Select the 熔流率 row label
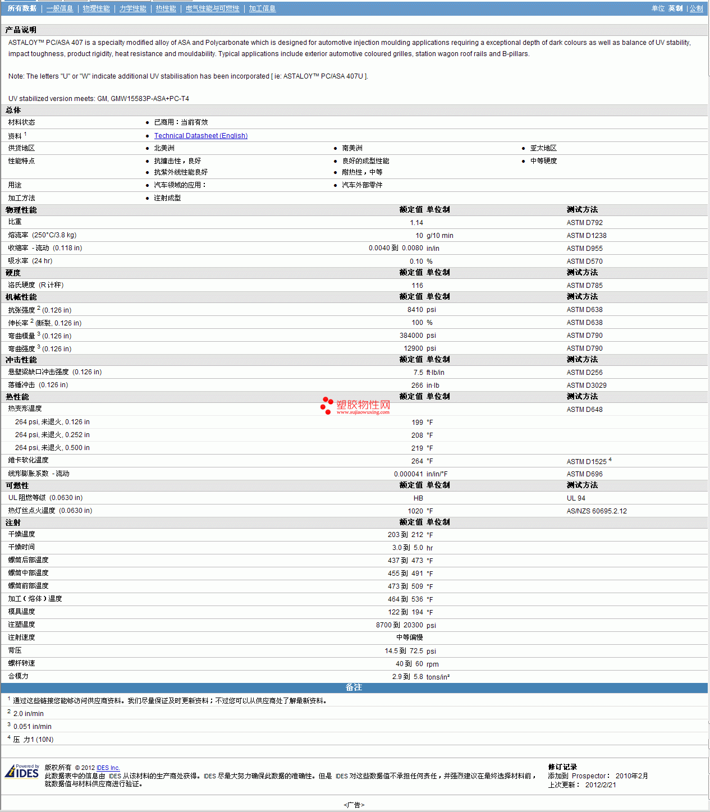Image resolution: width=710 pixels, height=812 pixels. click(42, 235)
